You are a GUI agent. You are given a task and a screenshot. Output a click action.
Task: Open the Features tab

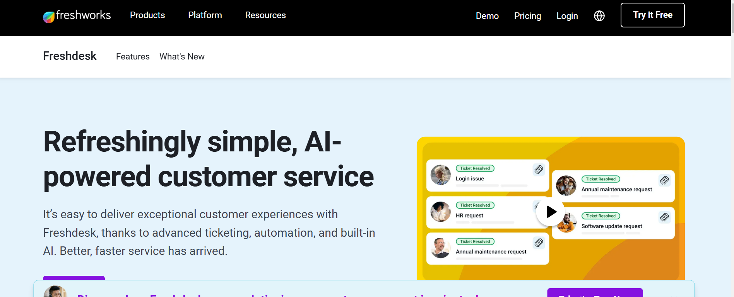coord(133,57)
